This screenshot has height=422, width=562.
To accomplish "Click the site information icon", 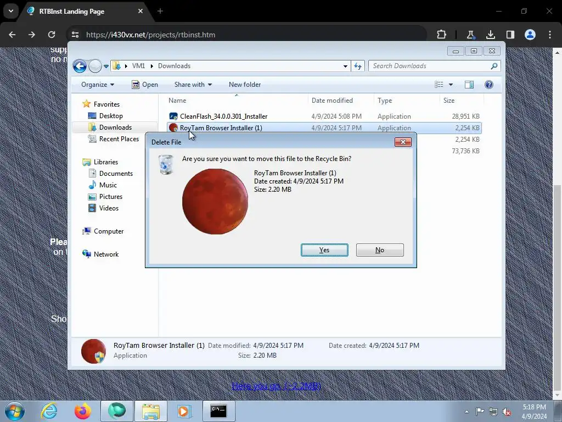I will pyautogui.click(x=75, y=35).
